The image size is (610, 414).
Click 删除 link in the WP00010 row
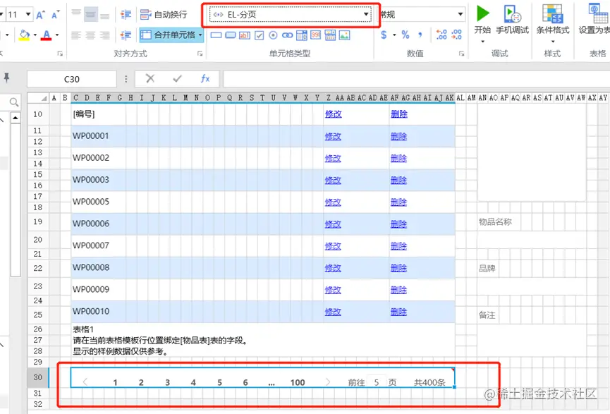(x=398, y=312)
